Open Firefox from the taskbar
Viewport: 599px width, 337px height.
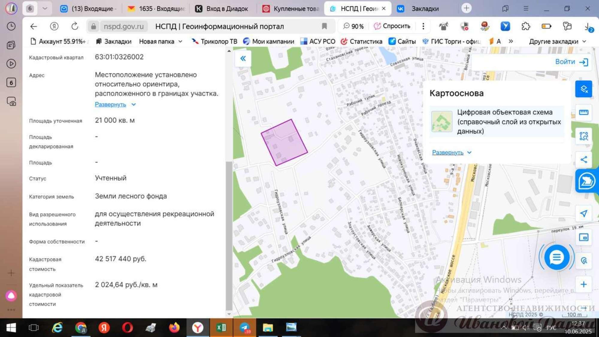tap(174, 328)
